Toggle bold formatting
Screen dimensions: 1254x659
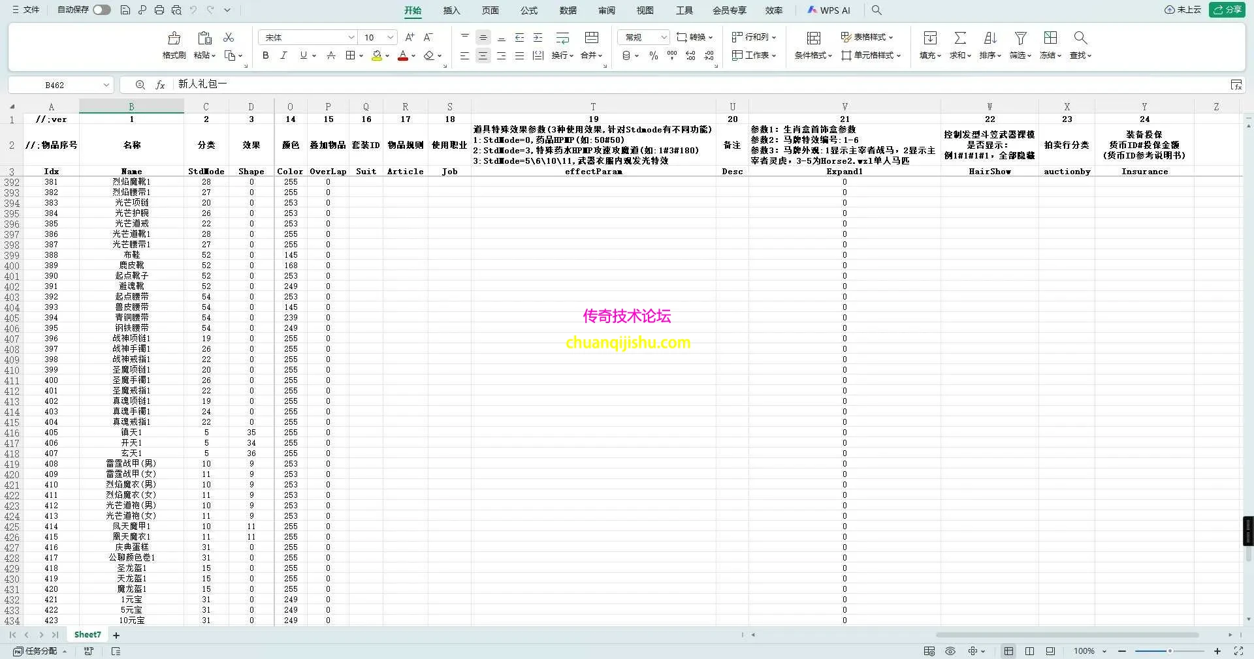click(x=265, y=55)
